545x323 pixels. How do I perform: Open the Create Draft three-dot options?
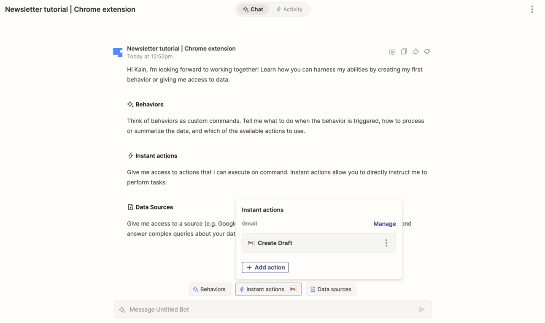point(386,243)
